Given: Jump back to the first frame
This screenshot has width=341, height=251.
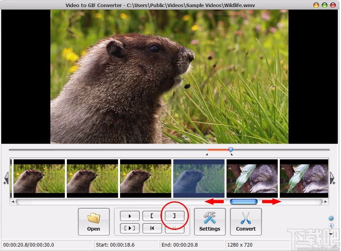Looking at the screenshot, I should tap(152, 228).
